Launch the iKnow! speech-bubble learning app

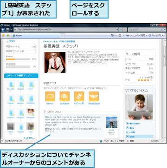click(x=50, y=96)
